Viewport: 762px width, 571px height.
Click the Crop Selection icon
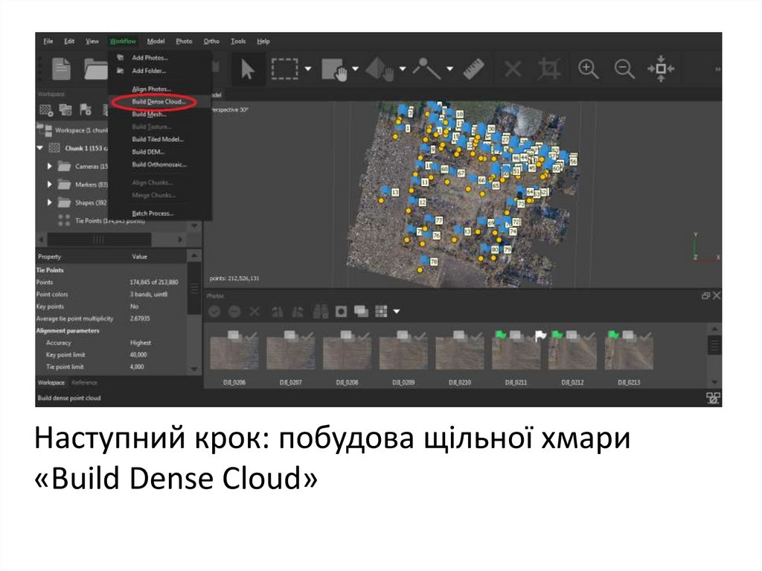click(x=548, y=68)
